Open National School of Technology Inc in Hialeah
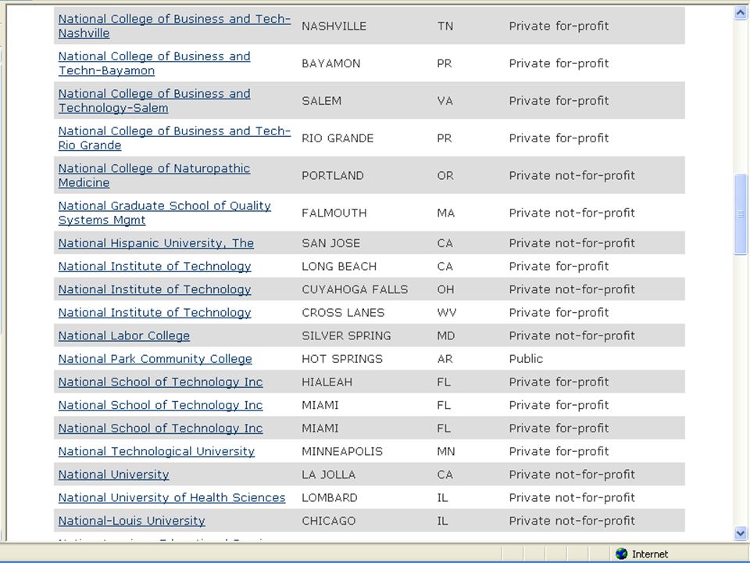 tap(160, 382)
